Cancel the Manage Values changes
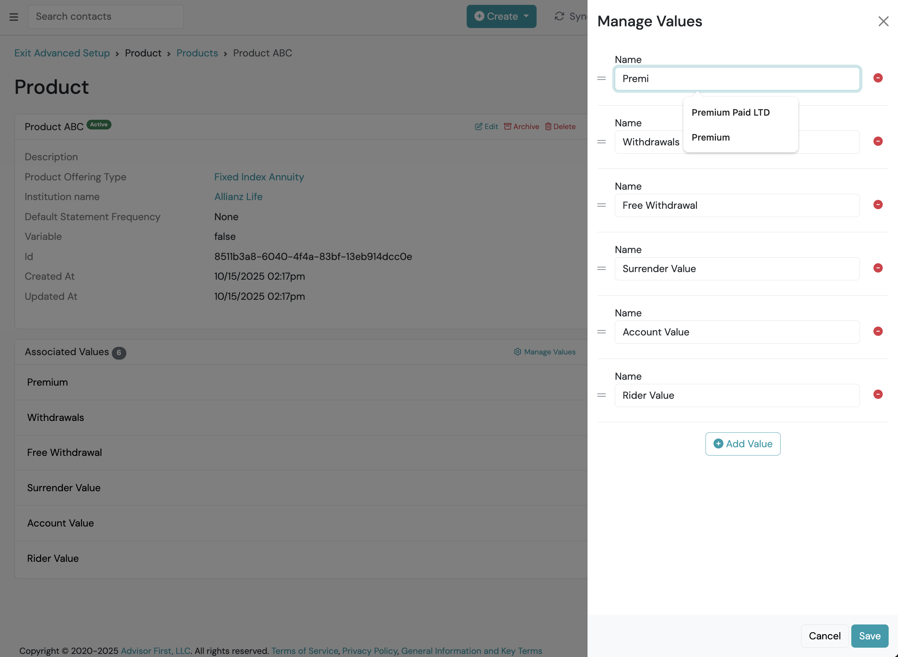Screen dimensions: 898x657 [x=824, y=636]
